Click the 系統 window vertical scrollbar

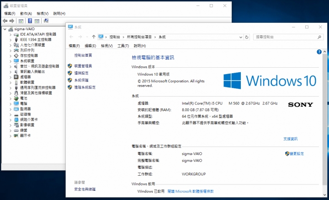(324, 119)
